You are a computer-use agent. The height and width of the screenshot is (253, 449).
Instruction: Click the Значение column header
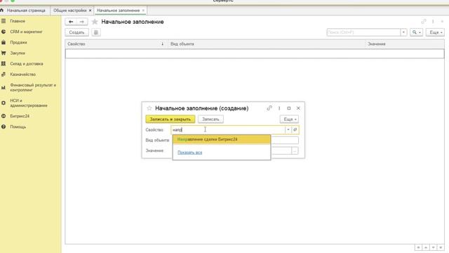coord(405,44)
